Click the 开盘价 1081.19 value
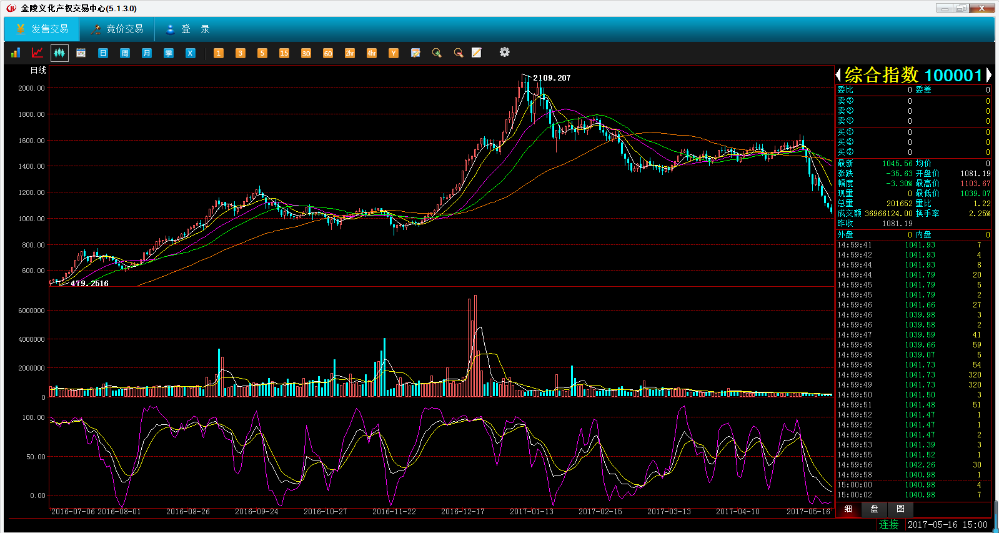 coord(975,174)
